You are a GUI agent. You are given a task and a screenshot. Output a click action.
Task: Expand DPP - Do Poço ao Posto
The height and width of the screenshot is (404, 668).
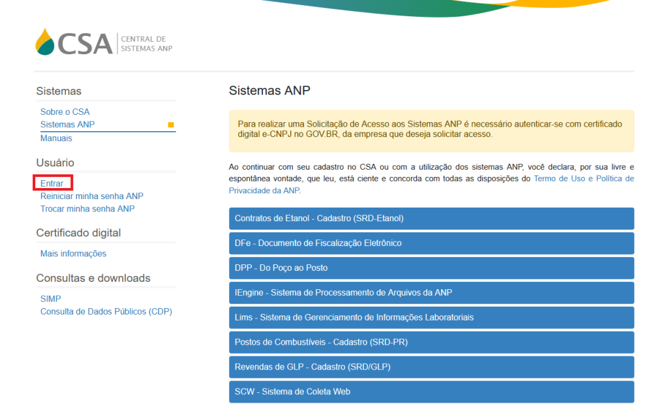pyautogui.click(x=431, y=268)
